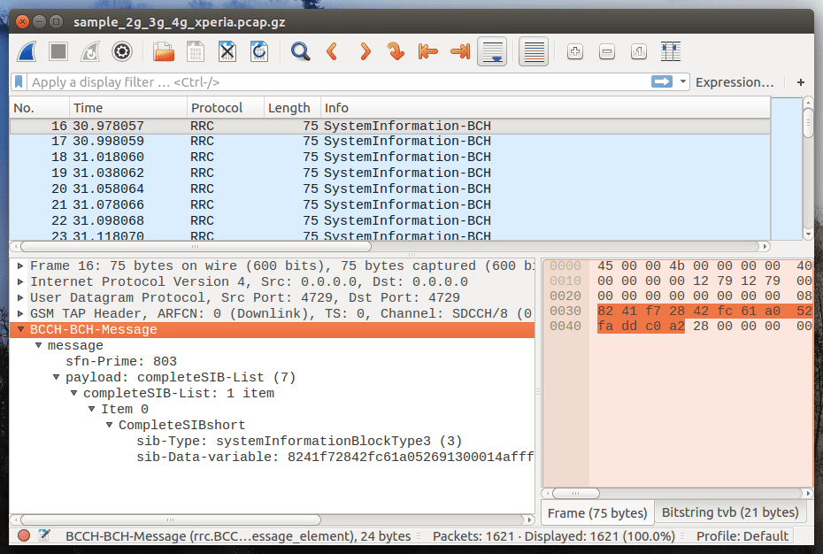Start capture with the shark fin icon

pos(27,51)
